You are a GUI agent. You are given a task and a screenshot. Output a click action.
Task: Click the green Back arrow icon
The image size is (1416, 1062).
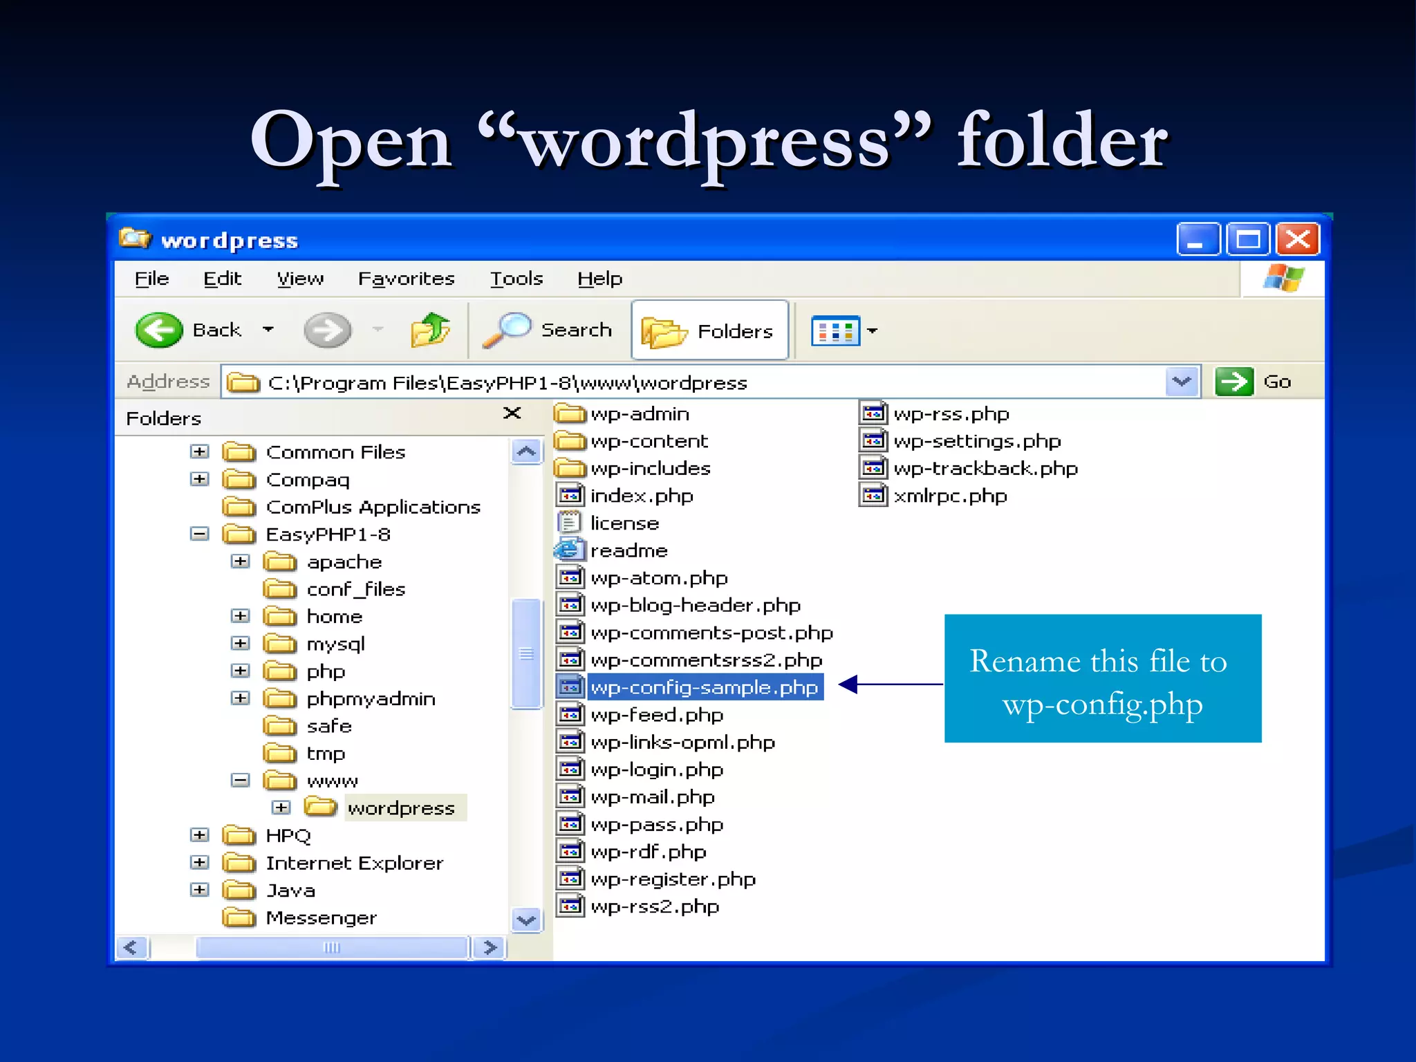(159, 330)
